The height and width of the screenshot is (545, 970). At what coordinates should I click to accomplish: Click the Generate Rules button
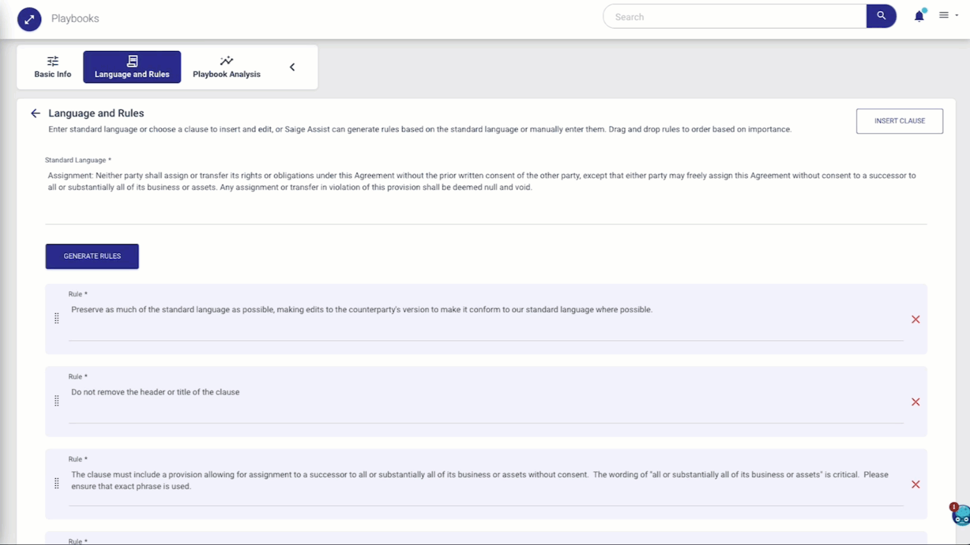pyautogui.click(x=92, y=256)
